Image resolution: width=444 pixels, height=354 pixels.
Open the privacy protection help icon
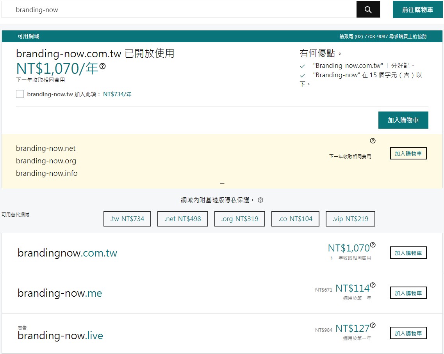point(261,200)
